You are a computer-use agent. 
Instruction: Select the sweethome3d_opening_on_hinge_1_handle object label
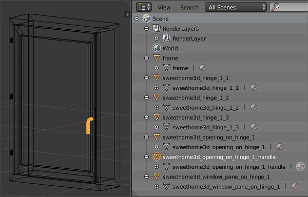point(219,157)
